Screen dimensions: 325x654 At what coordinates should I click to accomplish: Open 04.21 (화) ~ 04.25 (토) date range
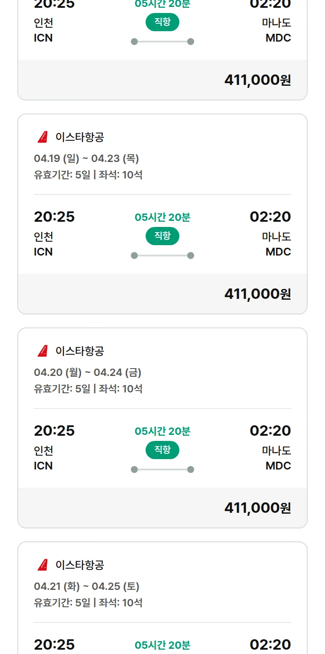click(87, 586)
